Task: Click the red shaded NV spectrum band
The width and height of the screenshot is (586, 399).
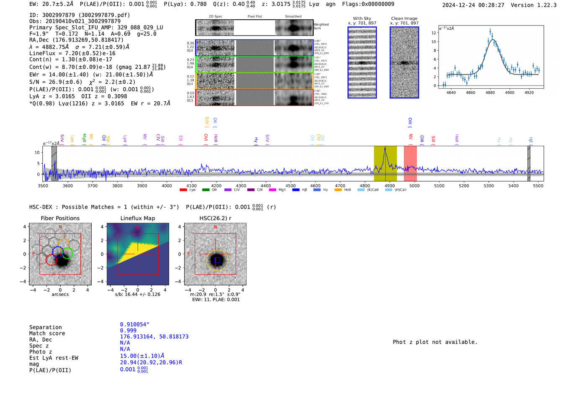Action: [410, 164]
